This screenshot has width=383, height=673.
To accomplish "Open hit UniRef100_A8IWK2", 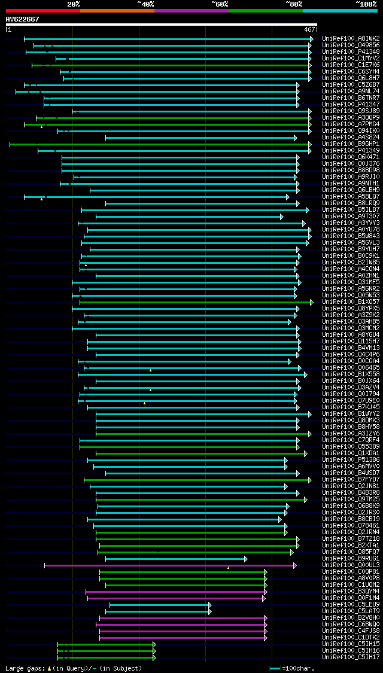I will pyautogui.click(x=351, y=39).
